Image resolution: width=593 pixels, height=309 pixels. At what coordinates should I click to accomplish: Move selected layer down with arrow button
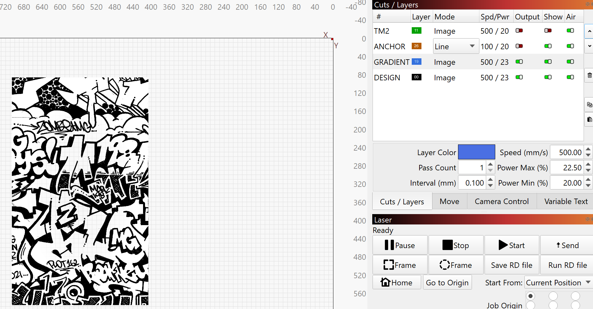(589, 46)
